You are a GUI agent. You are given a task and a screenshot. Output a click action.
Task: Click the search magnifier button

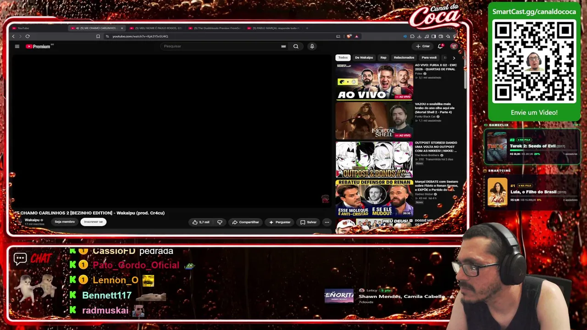[x=296, y=46]
